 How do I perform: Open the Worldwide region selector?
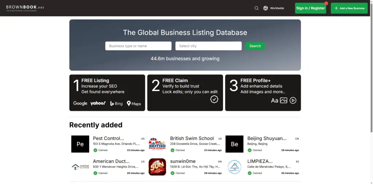click(274, 8)
